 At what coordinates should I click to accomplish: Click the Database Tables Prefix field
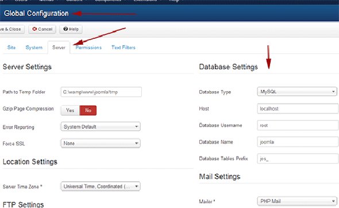298,159
